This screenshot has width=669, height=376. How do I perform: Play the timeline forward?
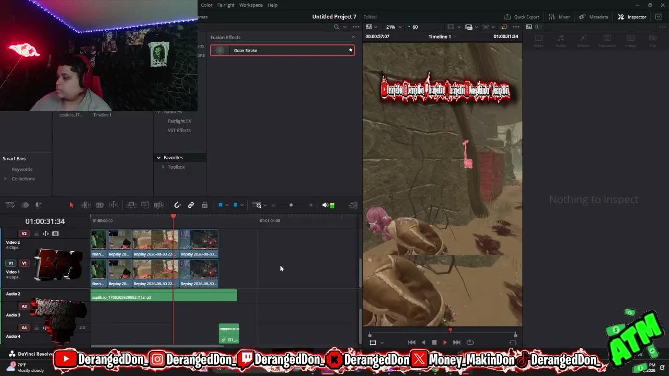click(x=445, y=343)
